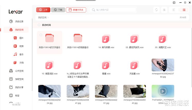Open 我的分享 my shares
This screenshot has height=110, width=192.
16,87
